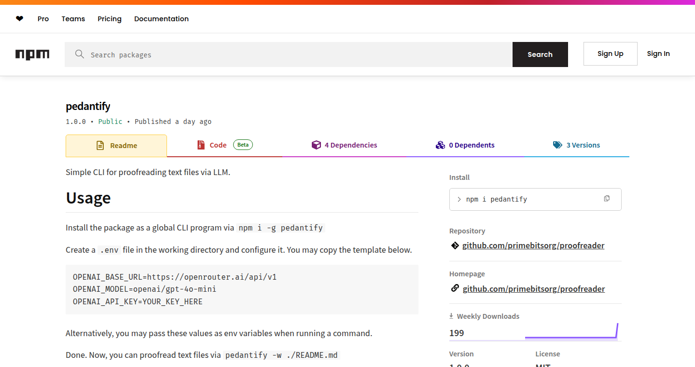Click the inline code npm i -g pedantify

coord(281,228)
